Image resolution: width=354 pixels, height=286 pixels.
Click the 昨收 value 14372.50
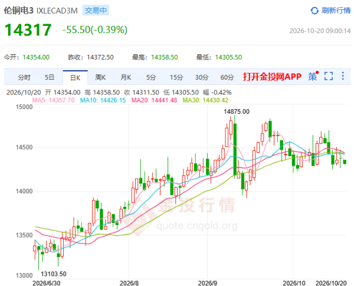pos(100,57)
